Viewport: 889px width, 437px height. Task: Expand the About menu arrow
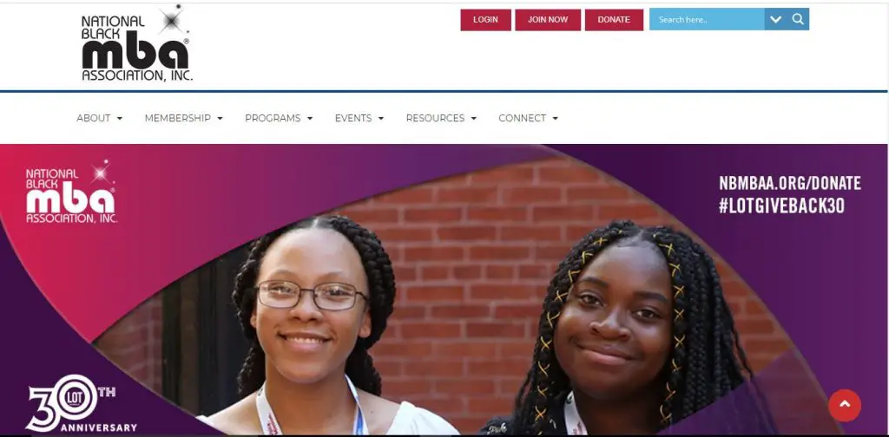(x=120, y=118)
